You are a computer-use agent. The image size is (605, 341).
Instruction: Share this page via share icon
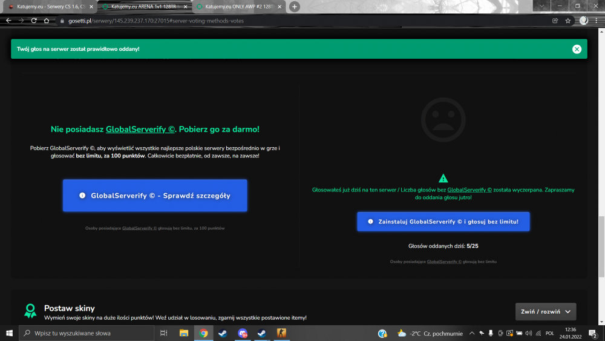click(x=555, y=21)
